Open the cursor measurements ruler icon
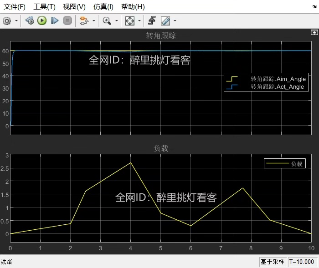 [x=165, y=21]
